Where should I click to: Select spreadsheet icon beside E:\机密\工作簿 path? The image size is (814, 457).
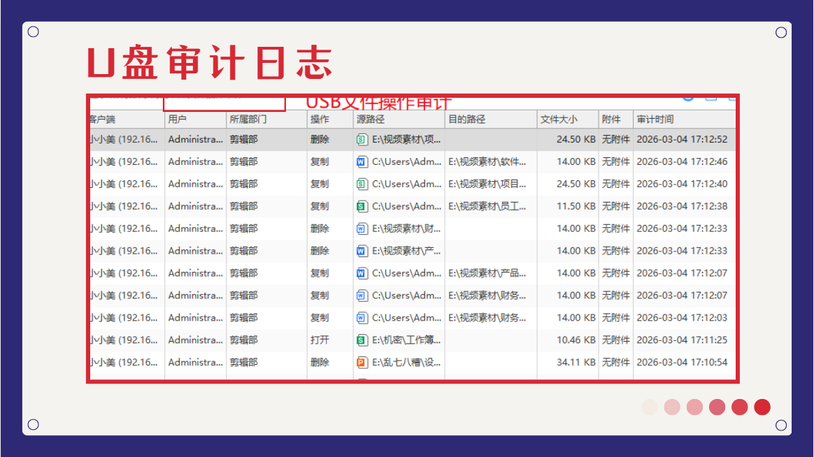[362, 340]
